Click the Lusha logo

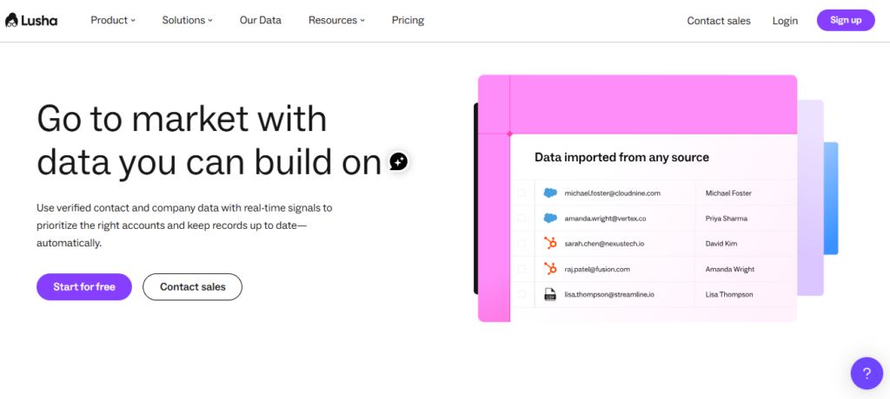[31, 21]
